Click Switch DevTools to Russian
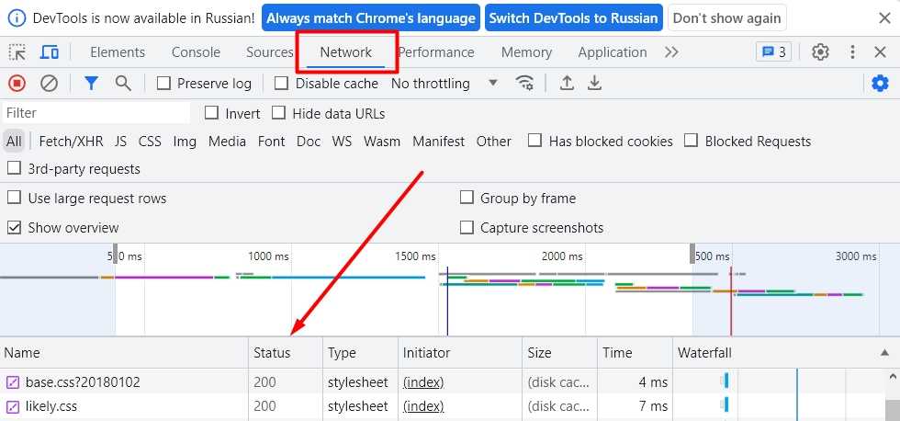 [573, 17]
